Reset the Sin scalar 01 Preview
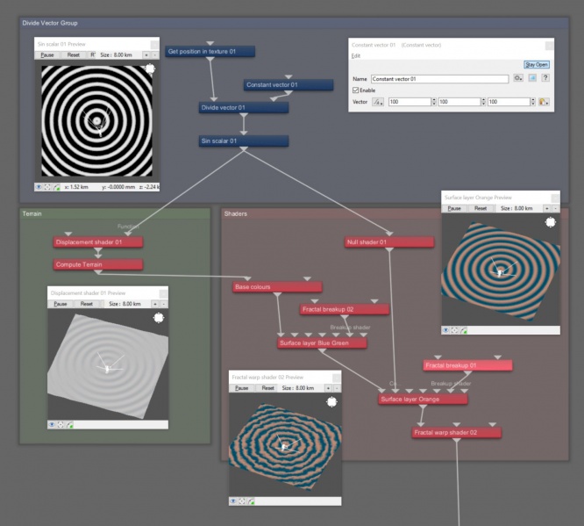This screenshot has width=584, height=526. [x=74, y=54]
